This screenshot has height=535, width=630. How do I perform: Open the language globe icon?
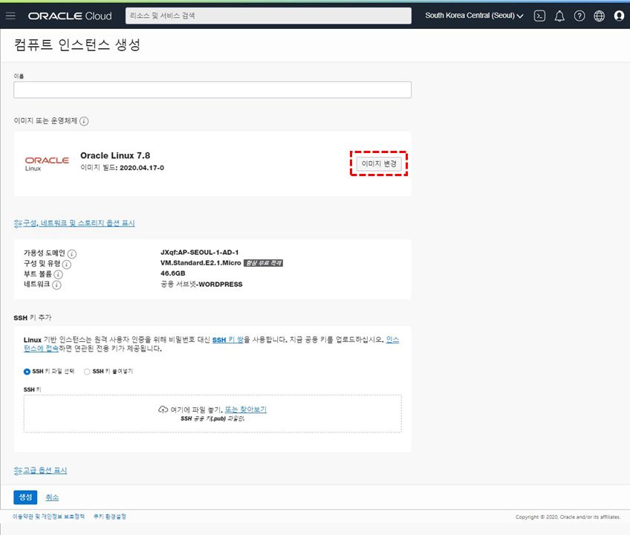[599, 16]
